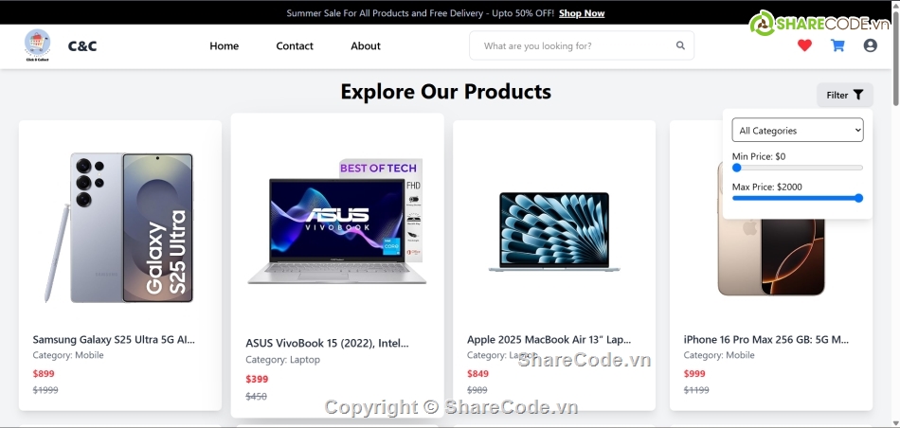Expand the All Categories dropdown
900x428 pixels.
[798, 131]
